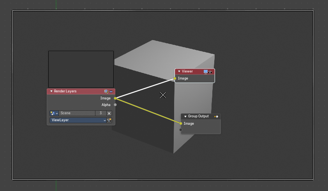Collapse the Group Output node with its triangle

pos(185,116)
